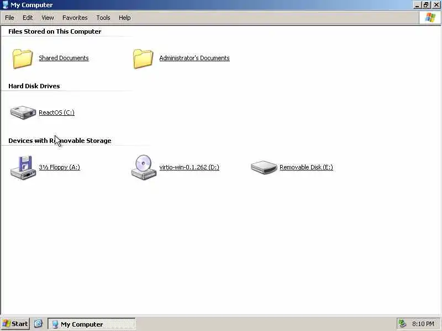Image resolution: width=442 pixels, height=331 pixels.
Task: Click the 3½ Floppy (A:) label
Action: click(x=60, y=167)
